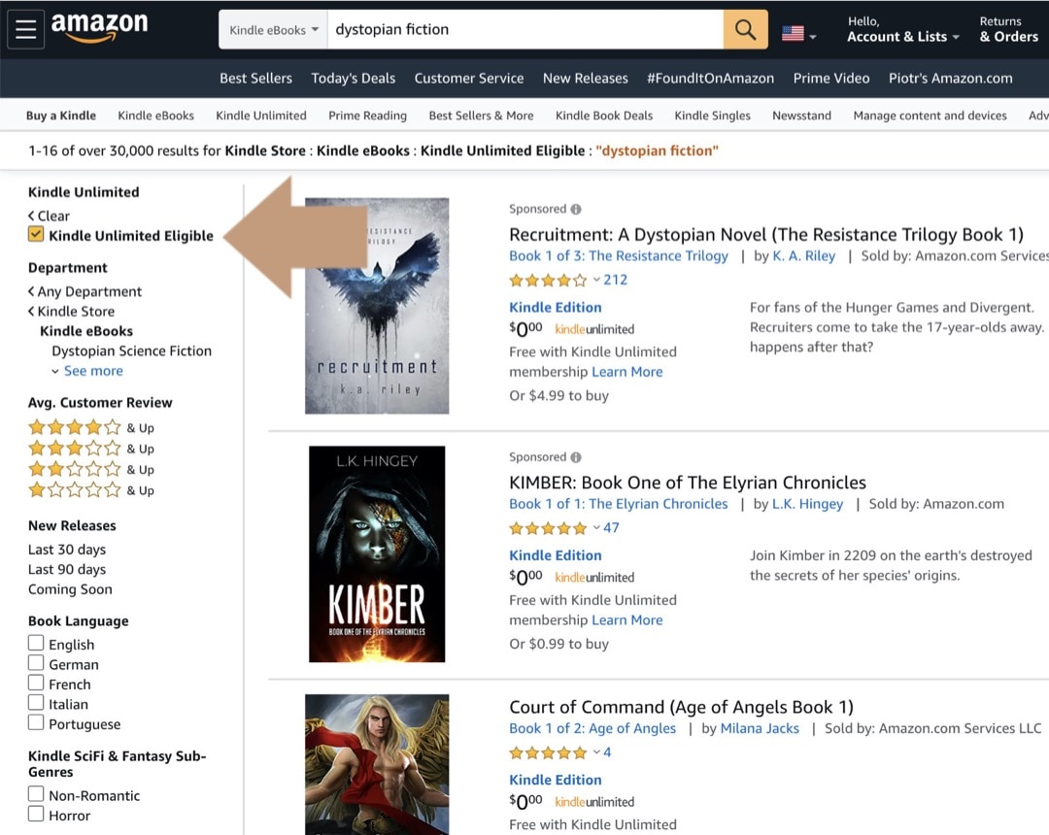The image size is (1049, 835).
Task: Open Kindle Book Deals from the Kindle menu
Action: click(603, 115)
